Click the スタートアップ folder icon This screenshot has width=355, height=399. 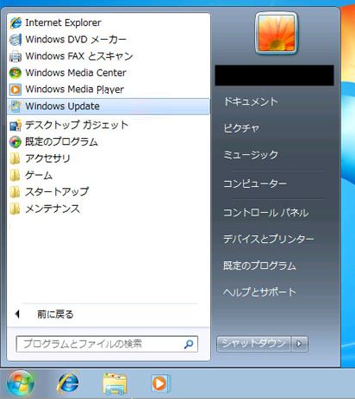click(16, 192)
